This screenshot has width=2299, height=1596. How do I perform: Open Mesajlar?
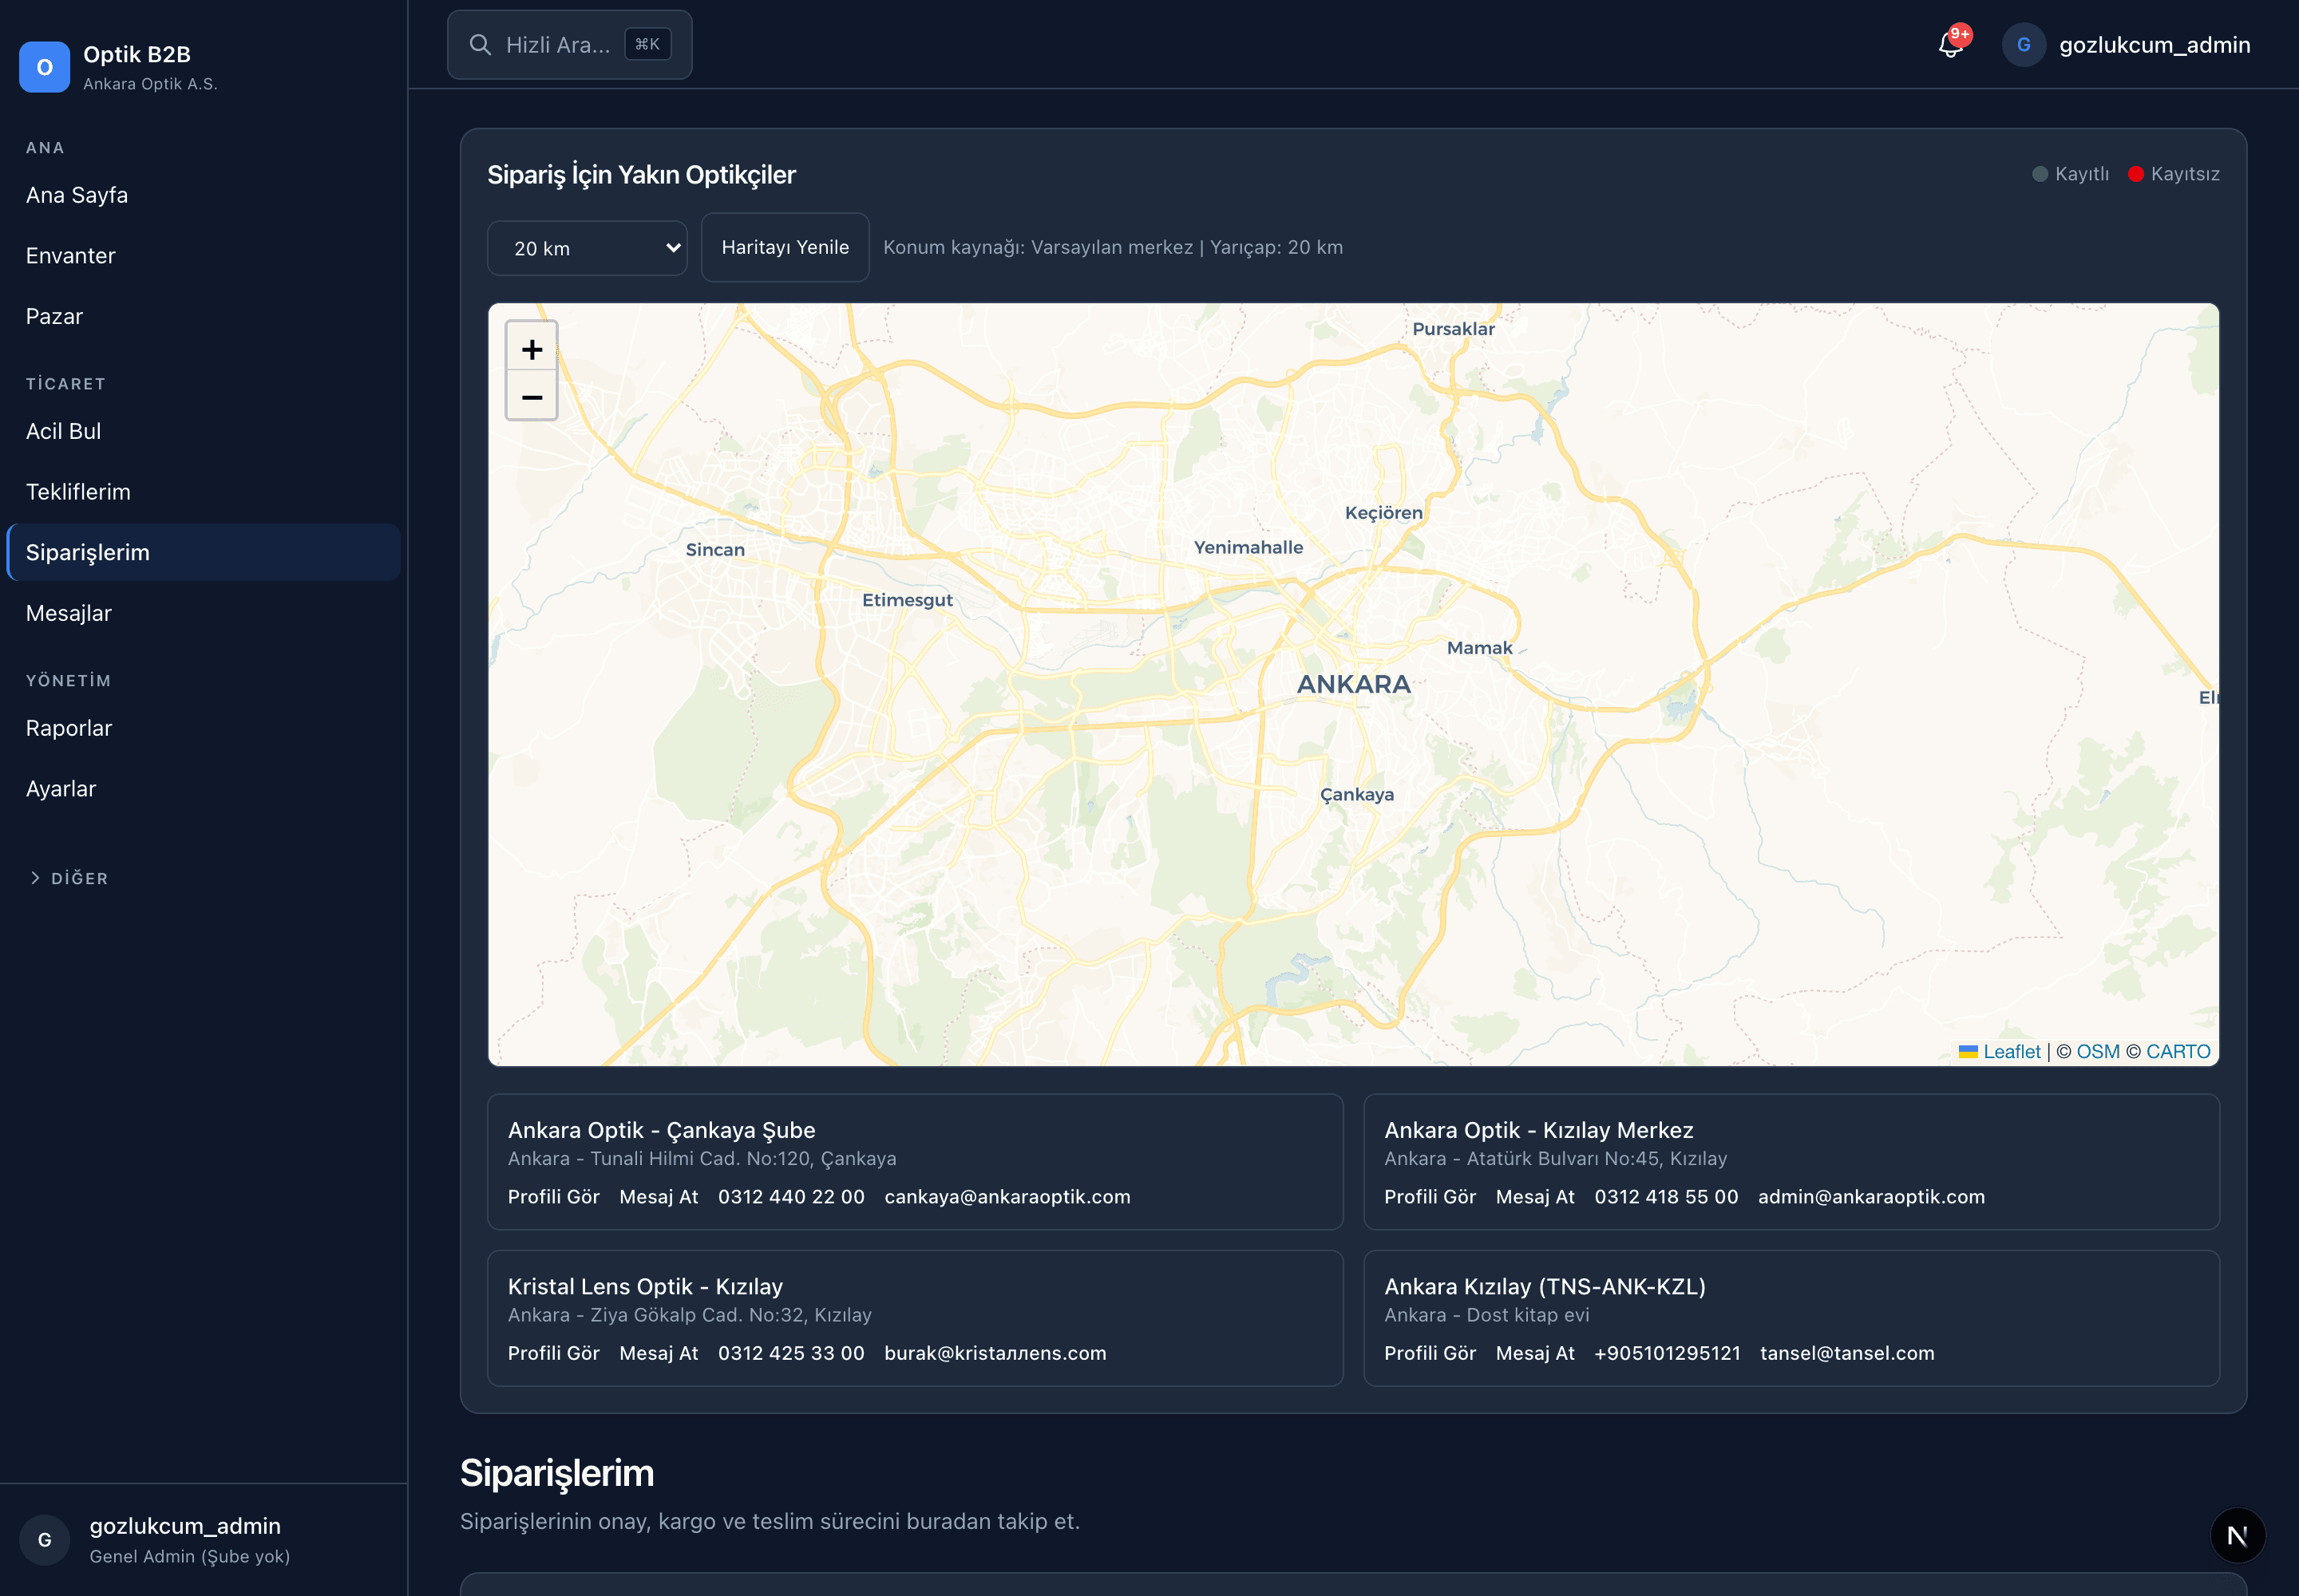pyautogui.click(x=203, y=613)
